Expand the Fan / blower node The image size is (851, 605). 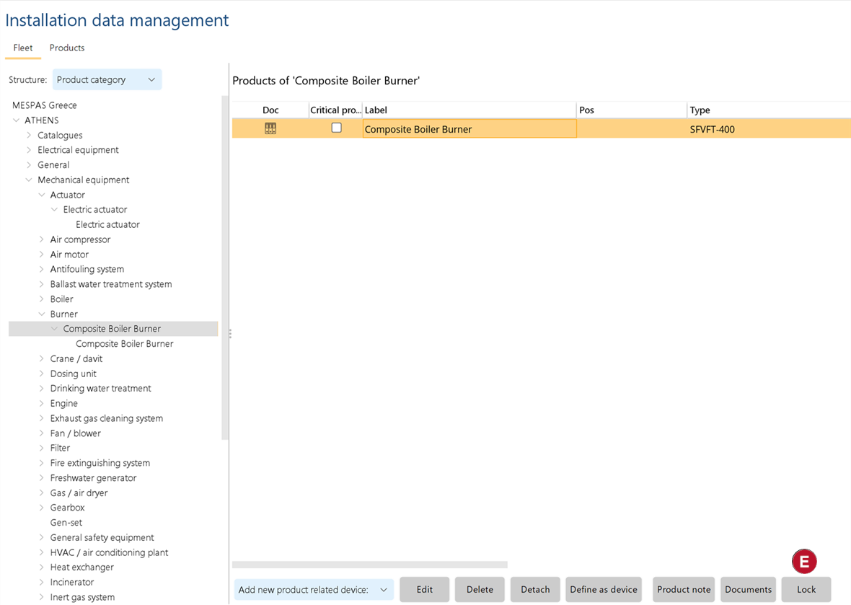[x=41, y=433]
